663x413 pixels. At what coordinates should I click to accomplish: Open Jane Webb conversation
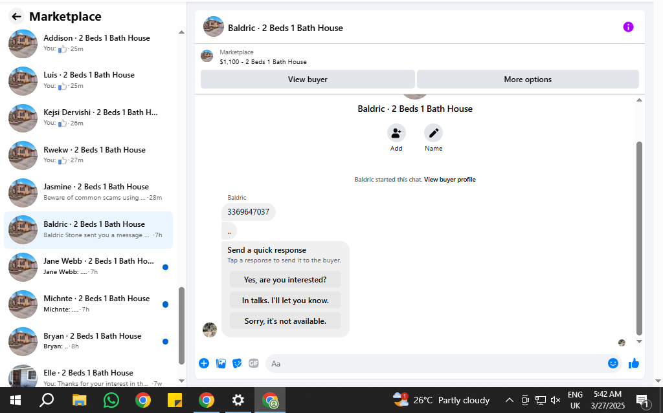pos(88,266)
